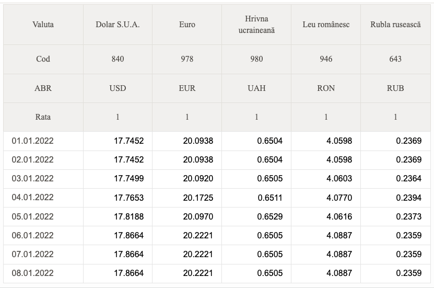434x288 pixels.
Task: Select the Rubla rusească header cell
Action: (x=395, y=25)
